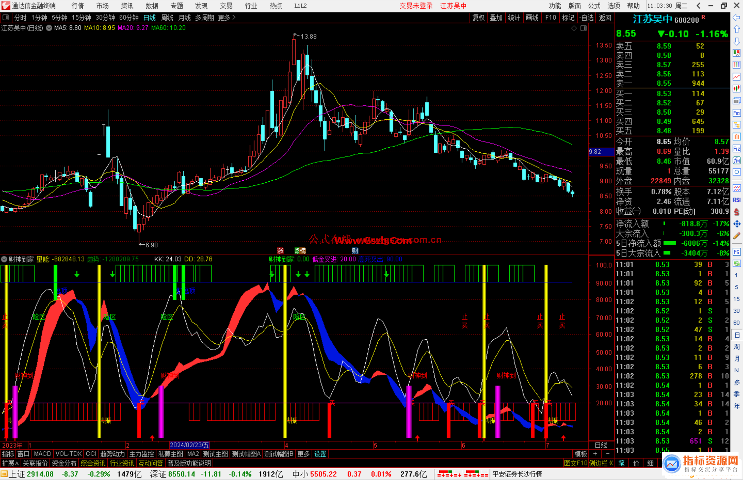Open the F12 trading sidebar icon

point(736,149)
